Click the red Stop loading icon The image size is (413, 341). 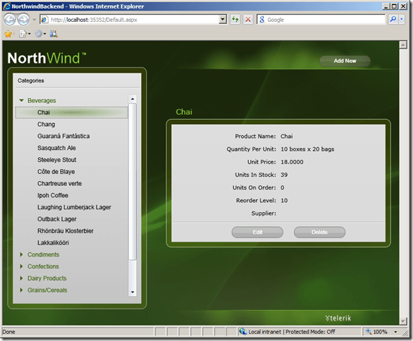point(248,20)
